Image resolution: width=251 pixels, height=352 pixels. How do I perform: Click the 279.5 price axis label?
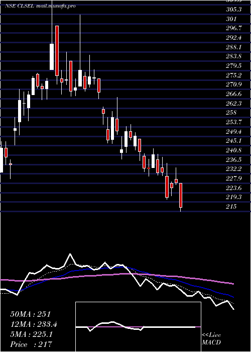234,66
